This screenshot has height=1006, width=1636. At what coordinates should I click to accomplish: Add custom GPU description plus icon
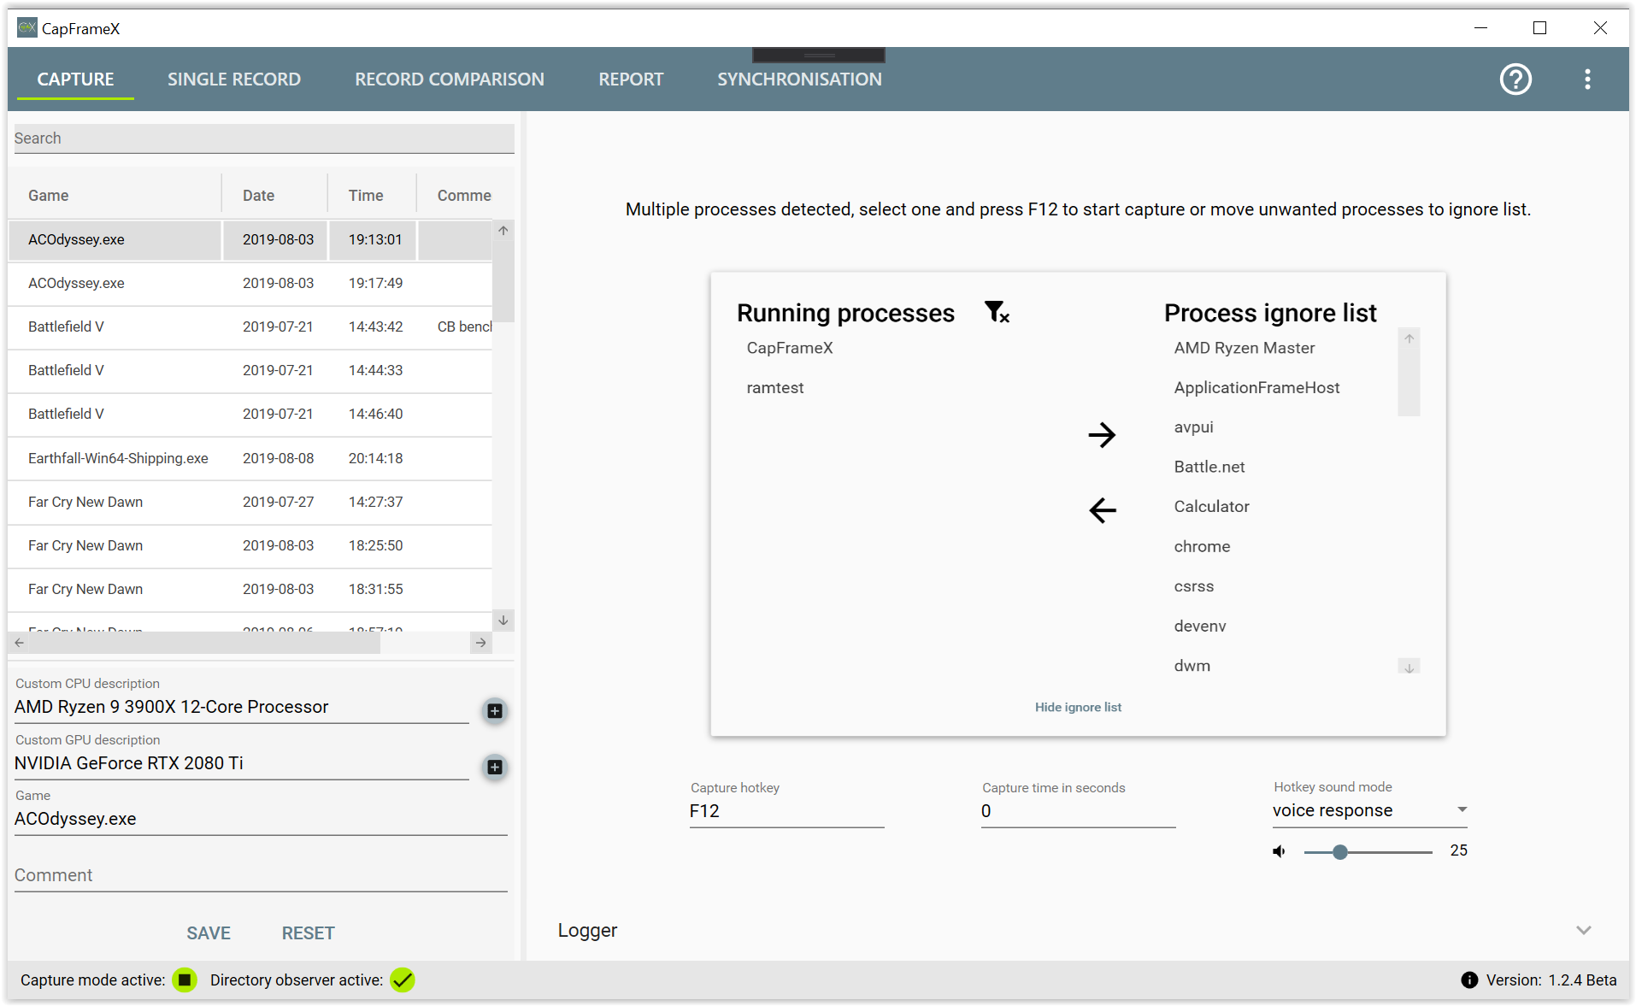(x=495, y=768)
